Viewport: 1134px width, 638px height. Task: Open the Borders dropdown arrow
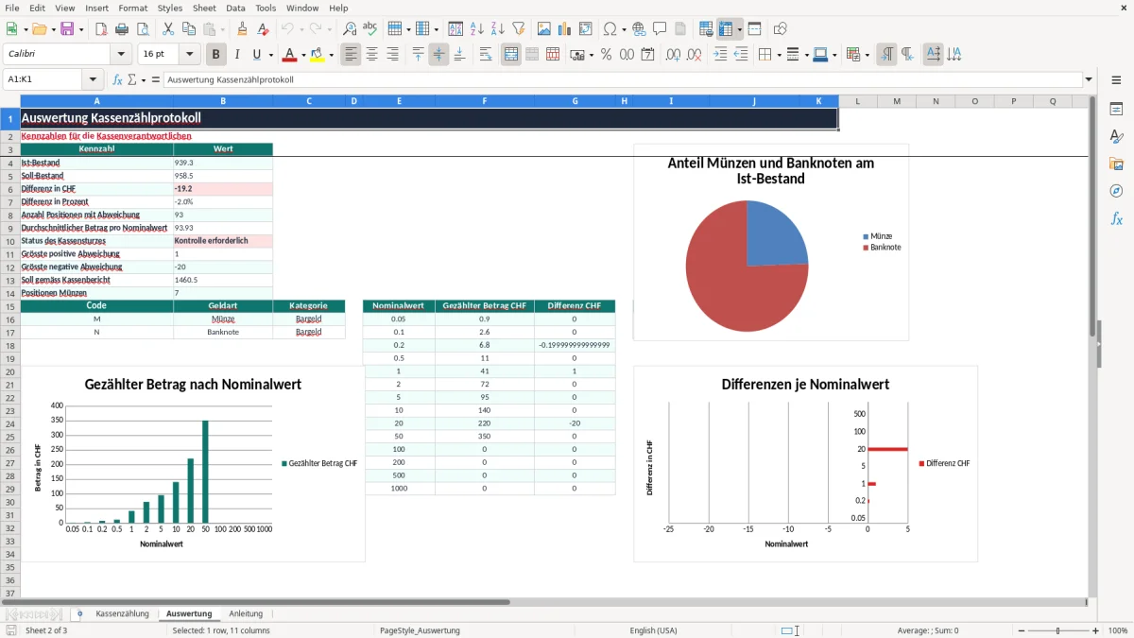coord(778,55)
